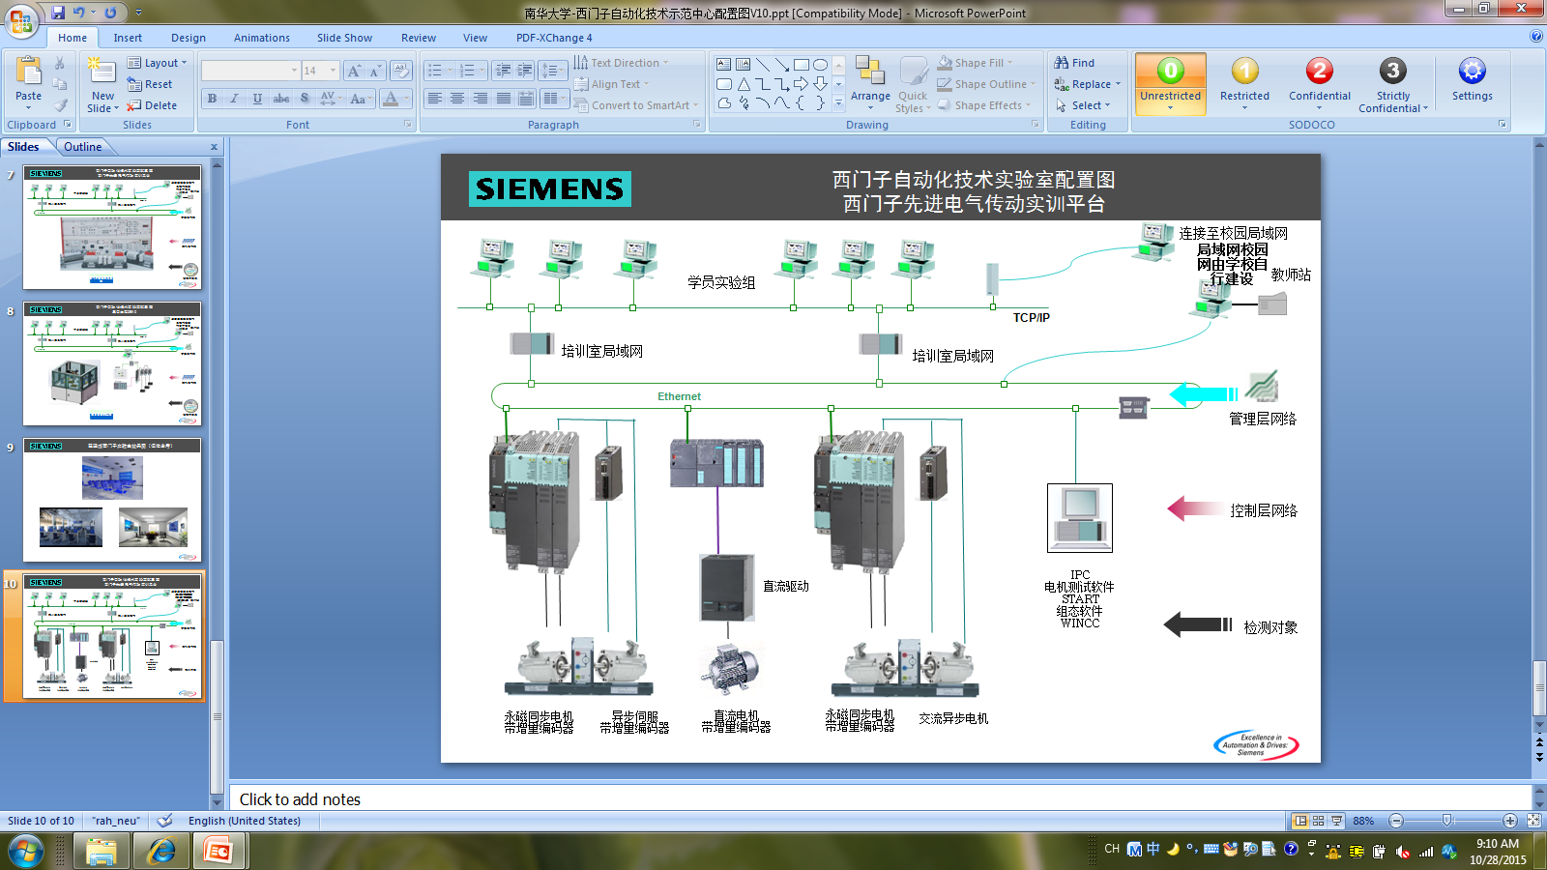The width and height of the screenshot is (1547, 870).
Task: Open the Layout dropdown
Action: point(158,63)
